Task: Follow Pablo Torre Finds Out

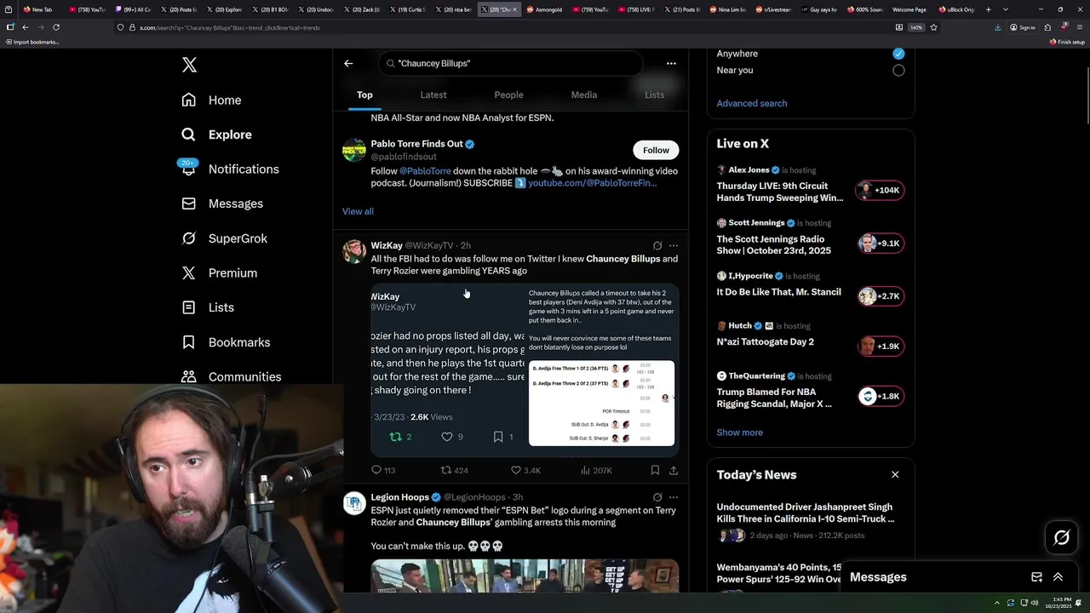Action: 656,150
